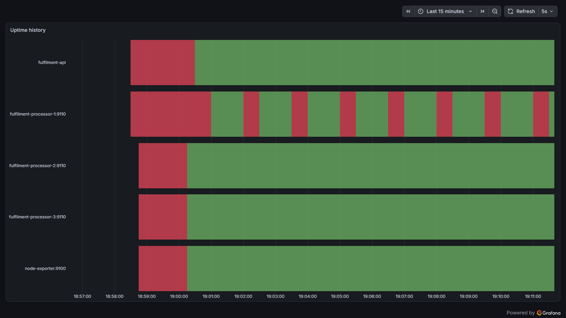Select the green uptime segment of fulfilment-api
The image size is (566, 318).
[375, 63]
